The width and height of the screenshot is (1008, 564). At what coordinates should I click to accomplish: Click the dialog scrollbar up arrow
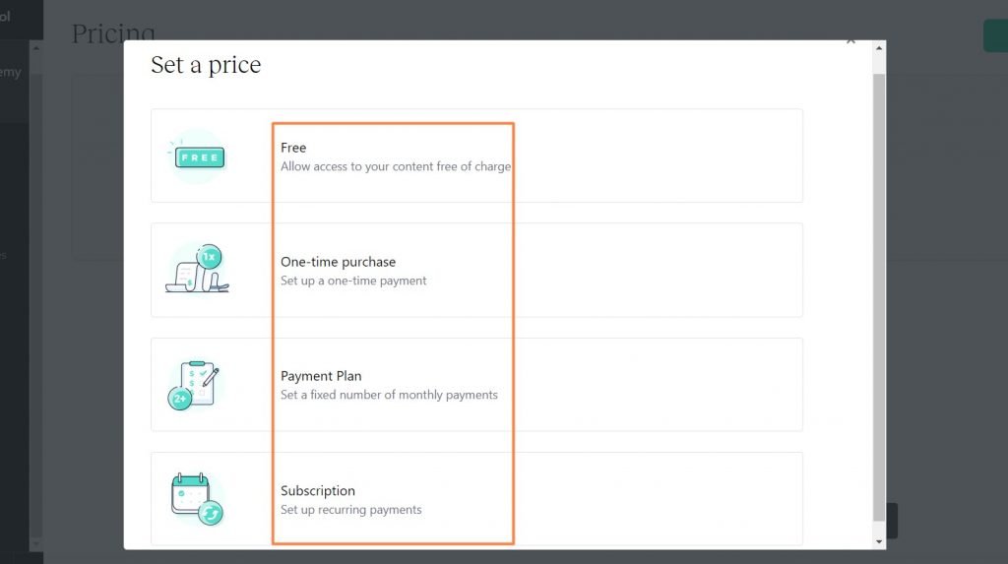point(879,49)
